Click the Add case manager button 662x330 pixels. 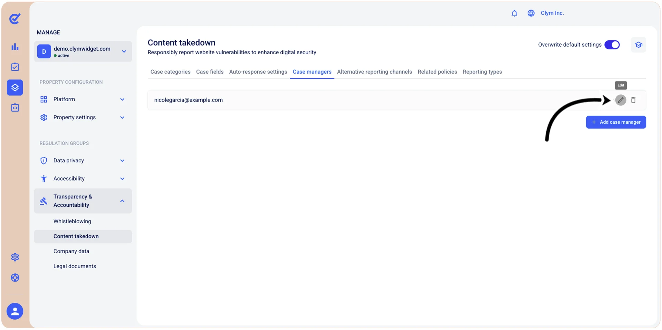tap(616, 122)
